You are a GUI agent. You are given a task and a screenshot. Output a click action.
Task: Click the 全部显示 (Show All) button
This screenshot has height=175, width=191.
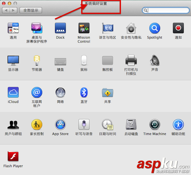[31, 10]
